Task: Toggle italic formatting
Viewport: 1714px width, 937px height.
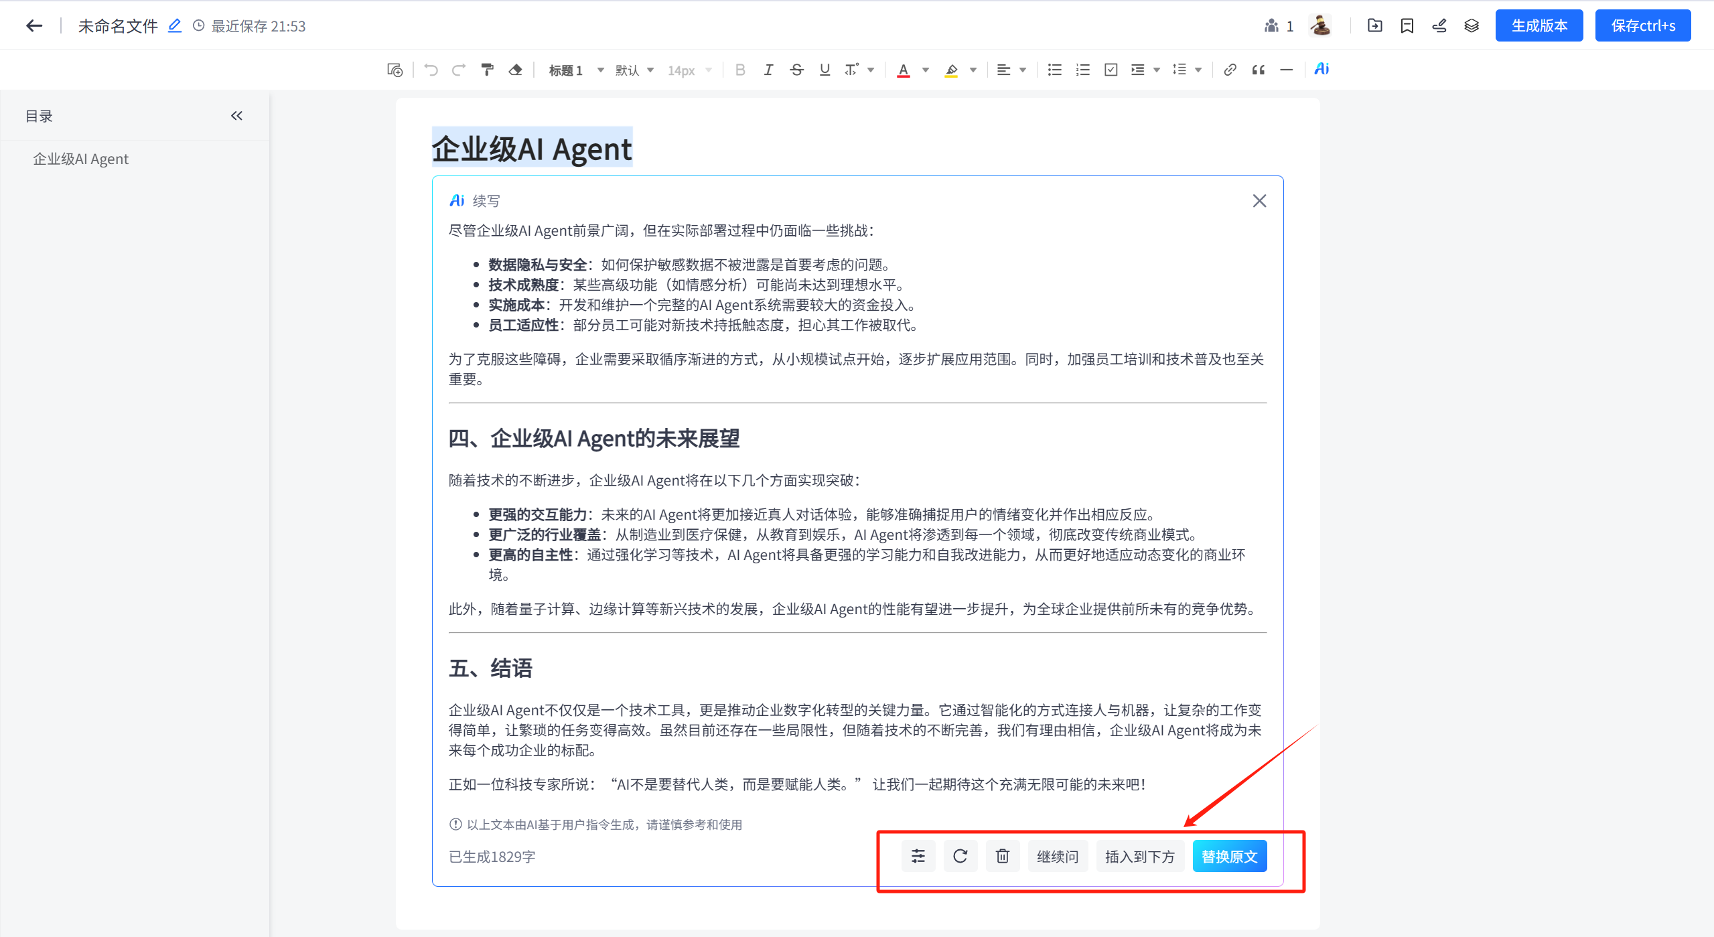Action: click(768, 70)
